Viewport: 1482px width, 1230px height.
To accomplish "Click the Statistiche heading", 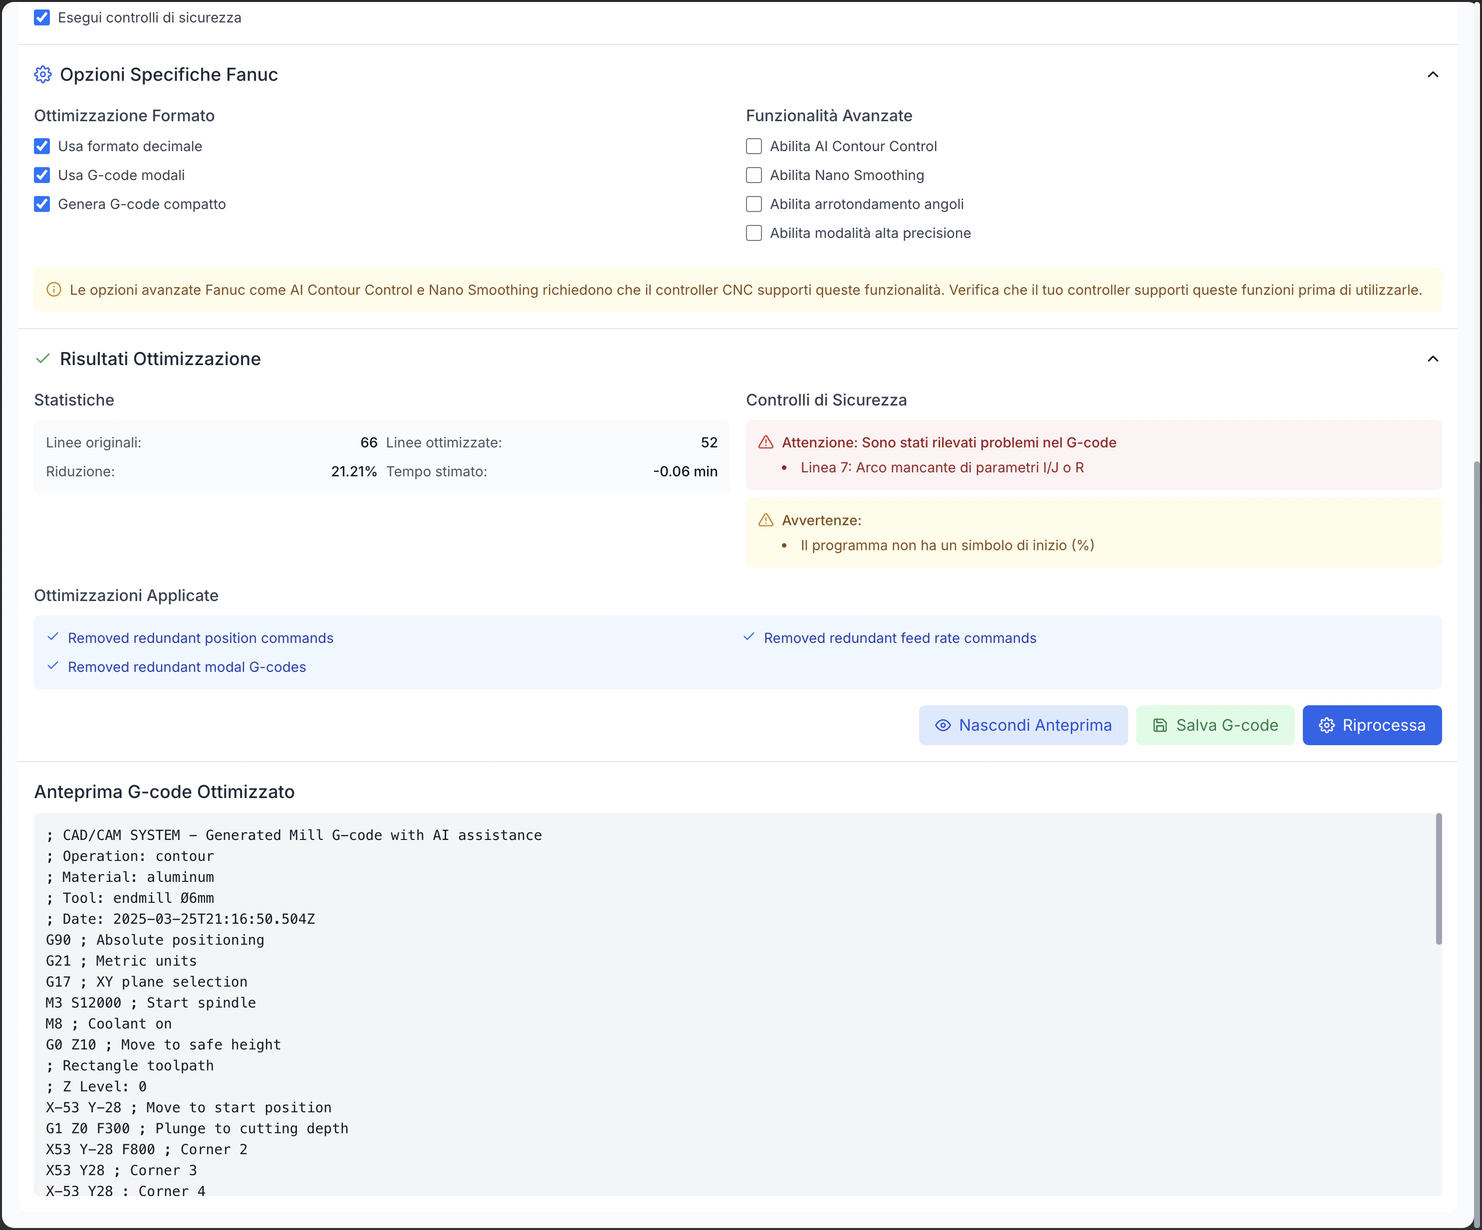I will (x=74, y=401).
